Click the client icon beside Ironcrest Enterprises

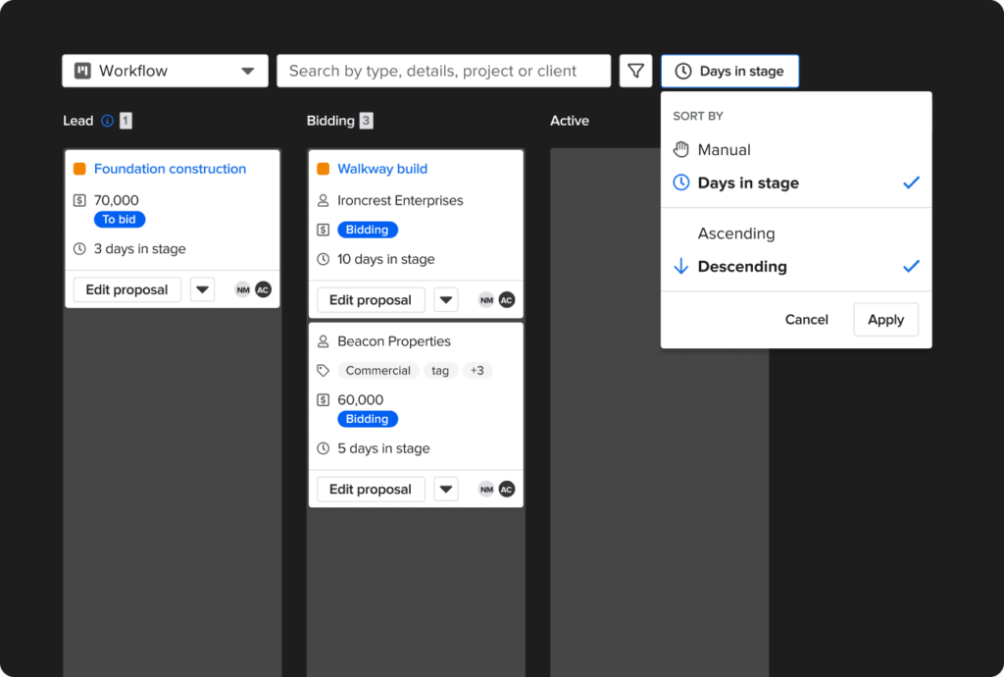[x=324, y=200]
